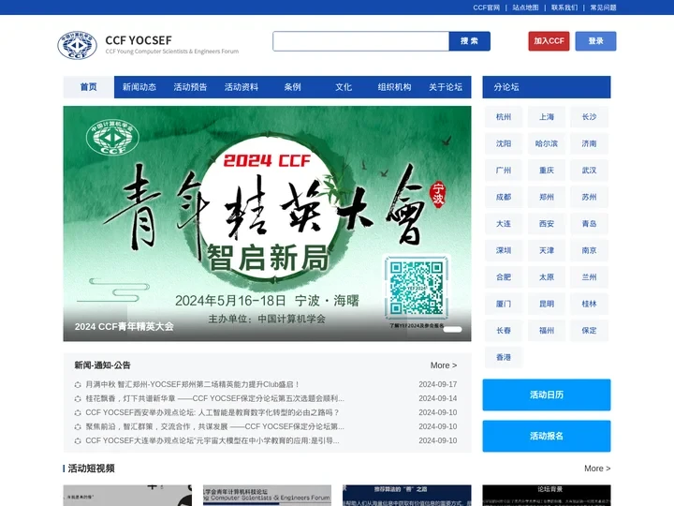The width and height of the screenshot is (674, 506).
Task: Select the 昆明 sub-forum
Action: pyautogui.click(x=547, y=304)
